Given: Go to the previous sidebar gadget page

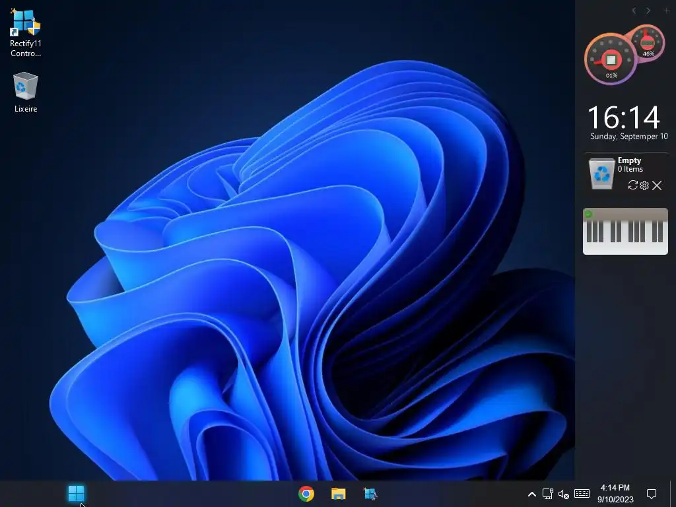Looking at the screenshot, I should (x=634, y=11).
